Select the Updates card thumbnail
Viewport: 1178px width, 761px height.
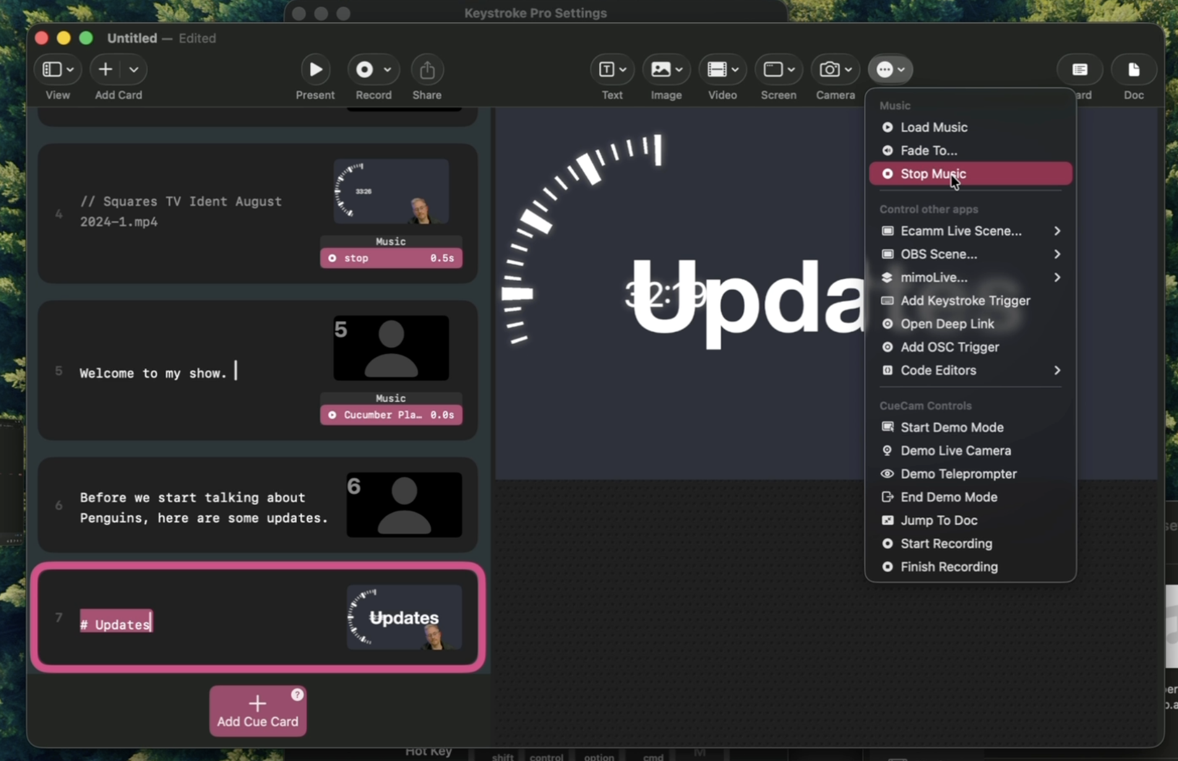coord(404,617)
